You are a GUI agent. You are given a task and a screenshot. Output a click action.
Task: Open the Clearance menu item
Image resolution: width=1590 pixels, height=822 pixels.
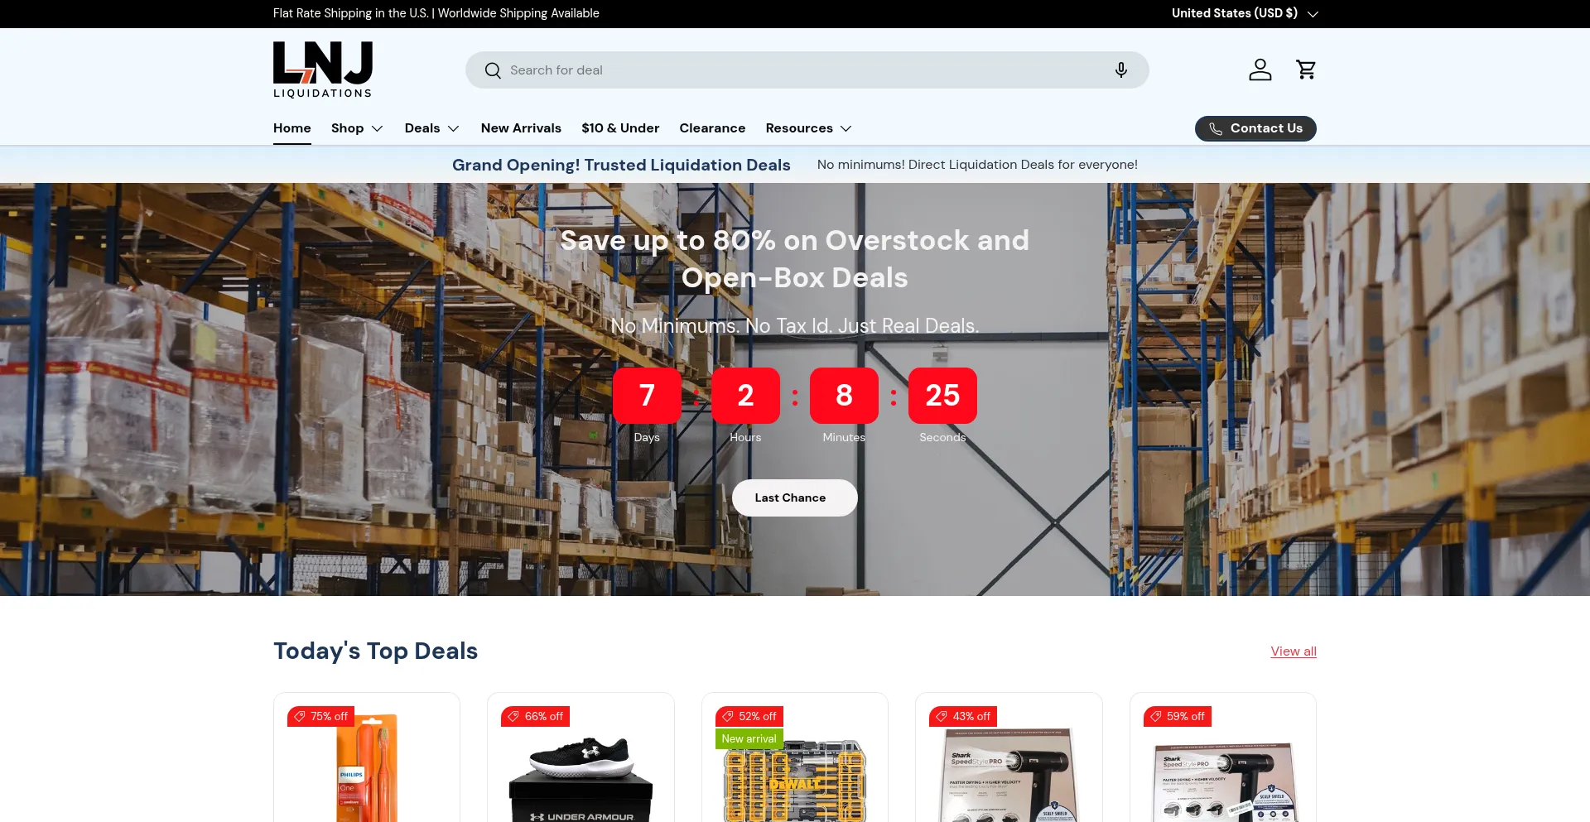pyautogui.click(x=712, y=128)
